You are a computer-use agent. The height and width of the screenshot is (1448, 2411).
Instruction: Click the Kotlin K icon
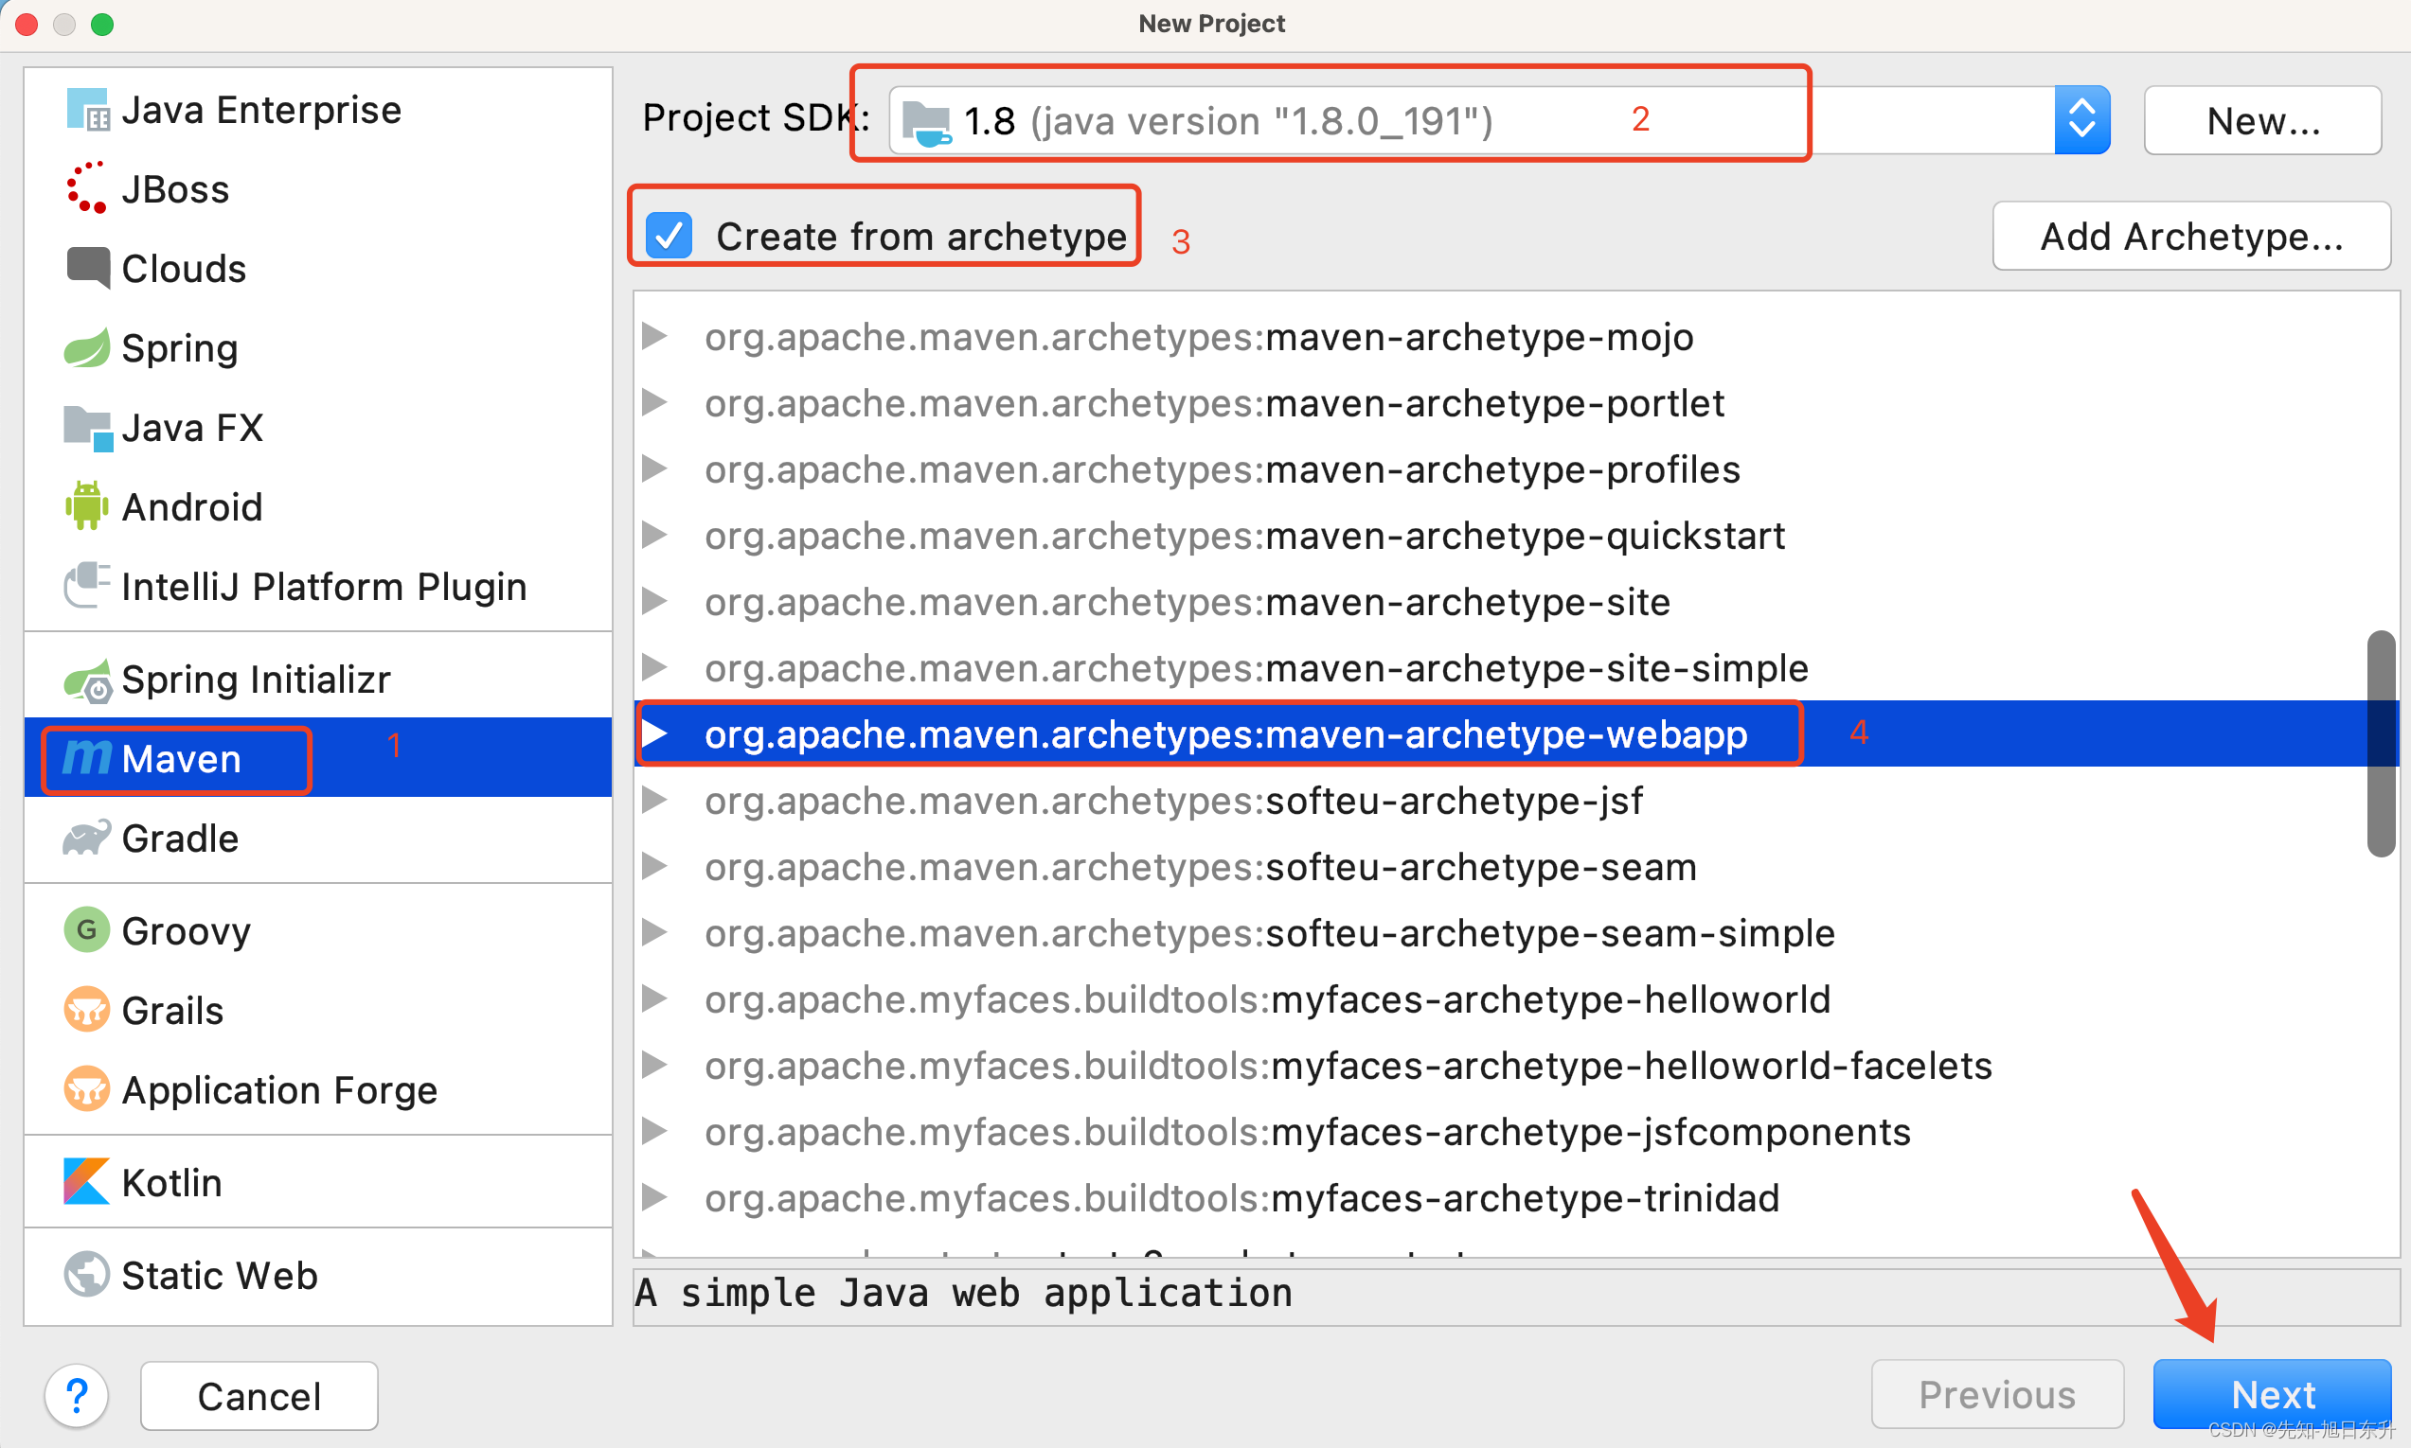(x=87, y=1182)
